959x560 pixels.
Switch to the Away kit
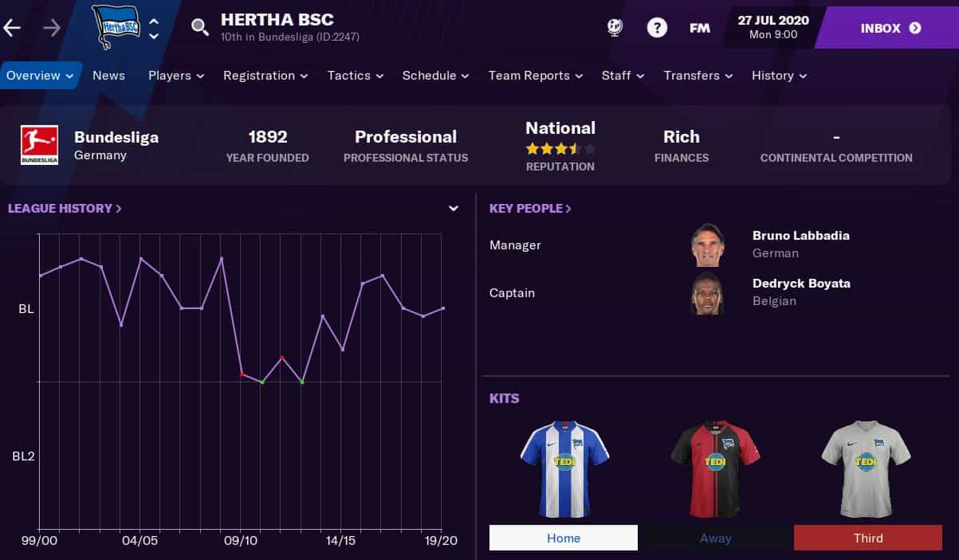click(x=715, y=538)
